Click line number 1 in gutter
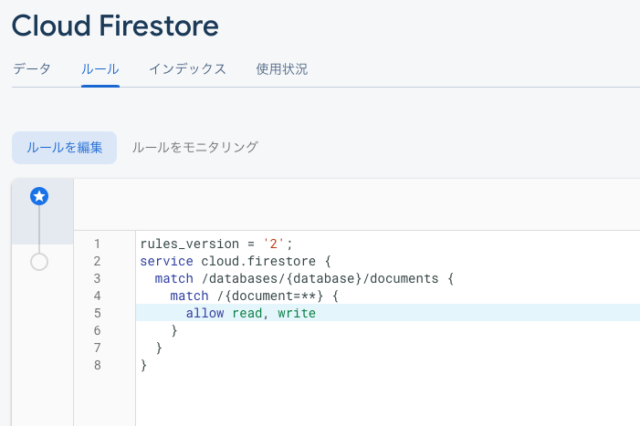 [x=97, y=244]
